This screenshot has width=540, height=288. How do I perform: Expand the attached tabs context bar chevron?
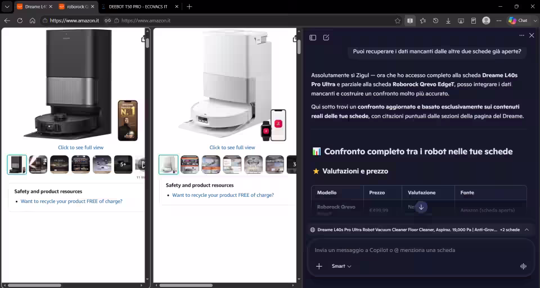(x=526, y=229)
